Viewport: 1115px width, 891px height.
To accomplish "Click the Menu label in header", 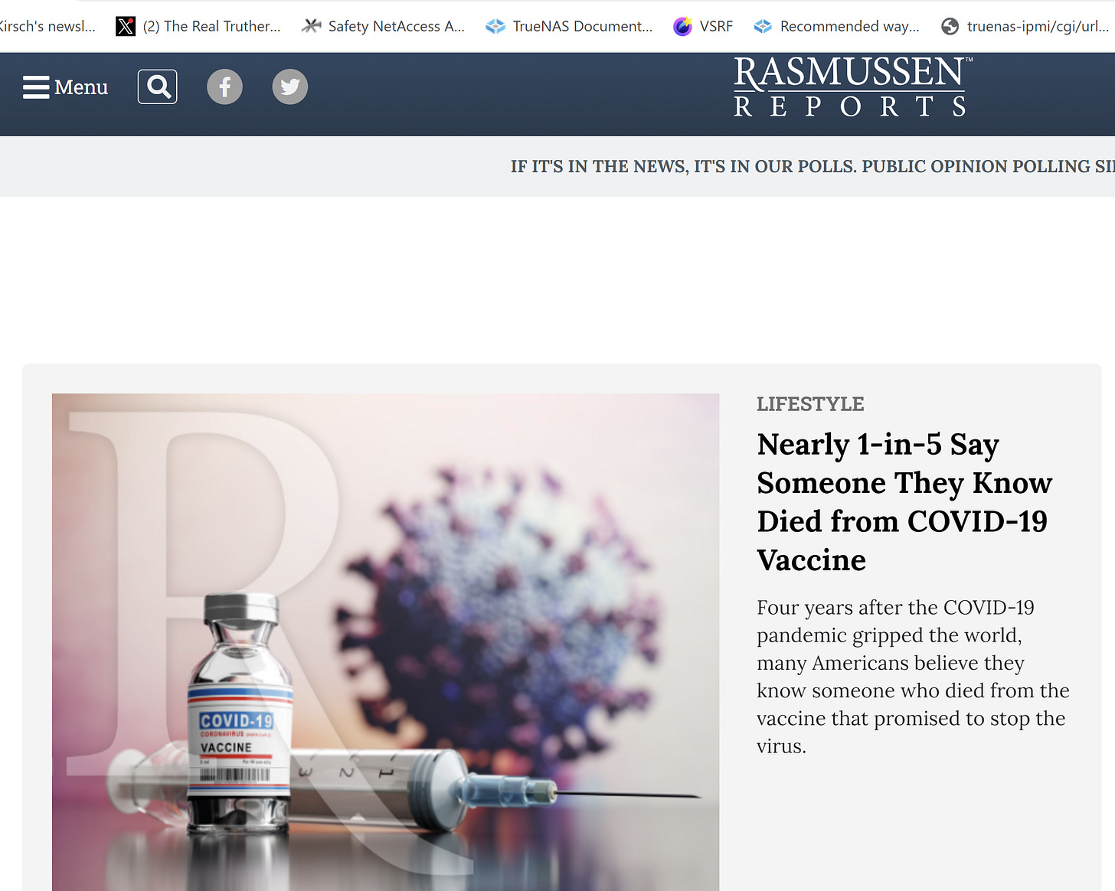I will point(81,87).
